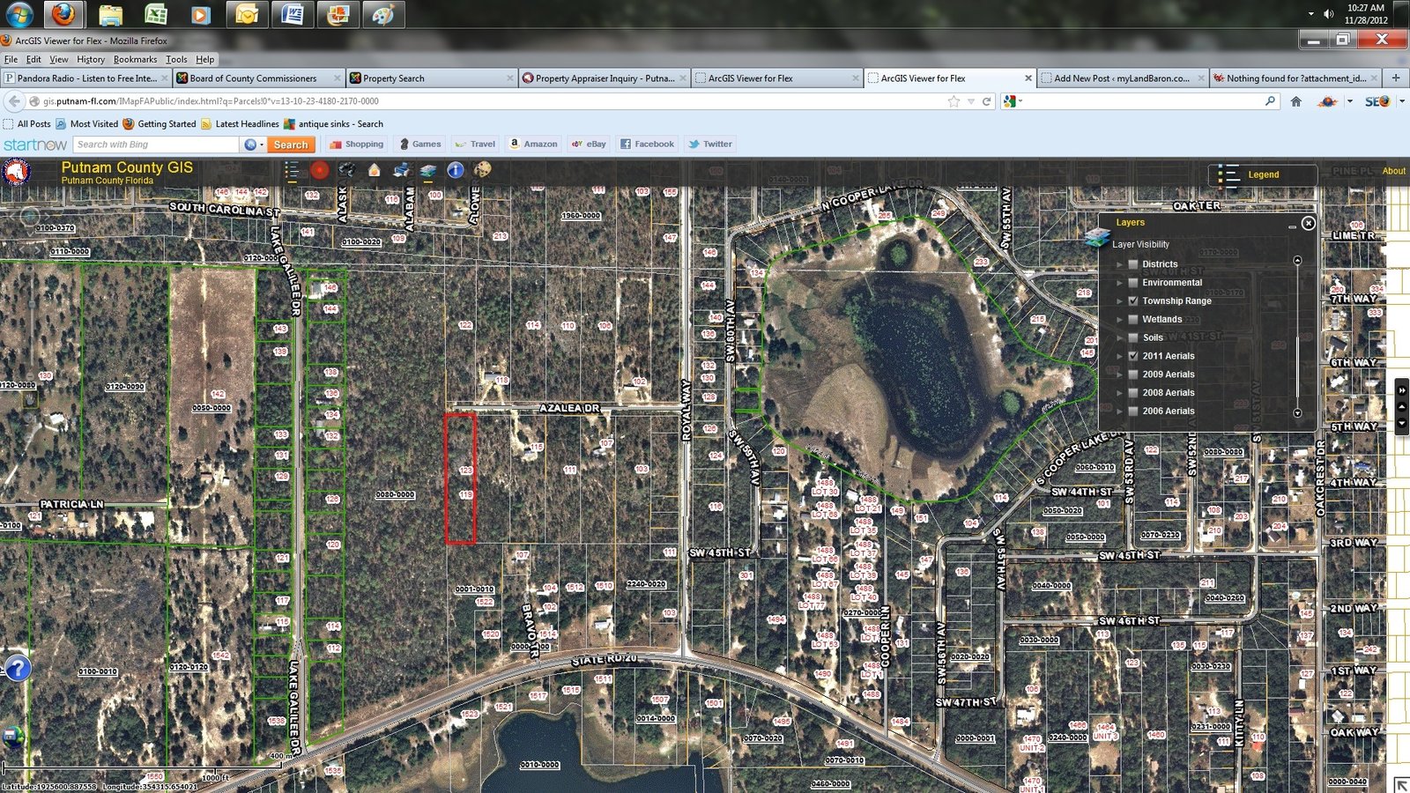Click the up arrow on right edge panel
Screen dimensions: 1410x793
click(1402, 406)
